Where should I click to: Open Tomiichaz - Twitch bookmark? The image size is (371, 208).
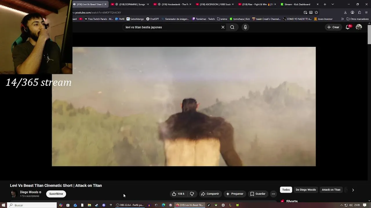pos(203,19)
